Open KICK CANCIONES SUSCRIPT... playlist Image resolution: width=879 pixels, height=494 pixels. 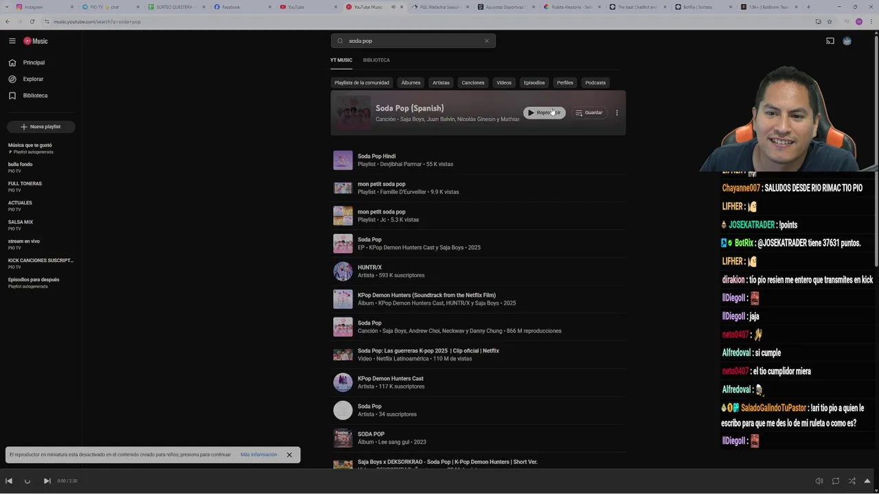coord(41,263)
